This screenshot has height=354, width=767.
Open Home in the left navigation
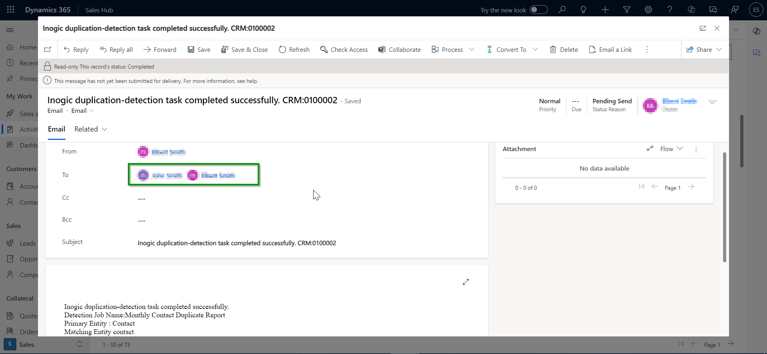click(x=21, y=47)
